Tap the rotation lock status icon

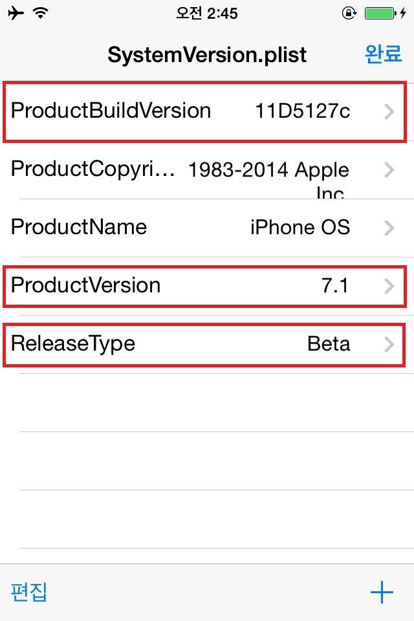pos(349,13)
